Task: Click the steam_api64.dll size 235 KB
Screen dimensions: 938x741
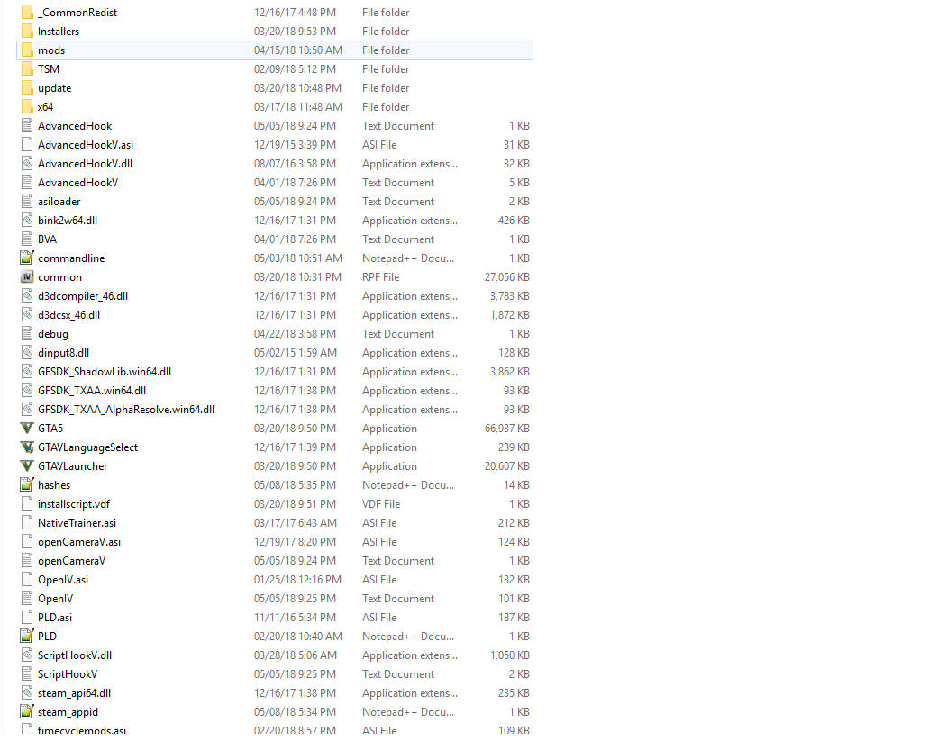Action: click(514, 693)
